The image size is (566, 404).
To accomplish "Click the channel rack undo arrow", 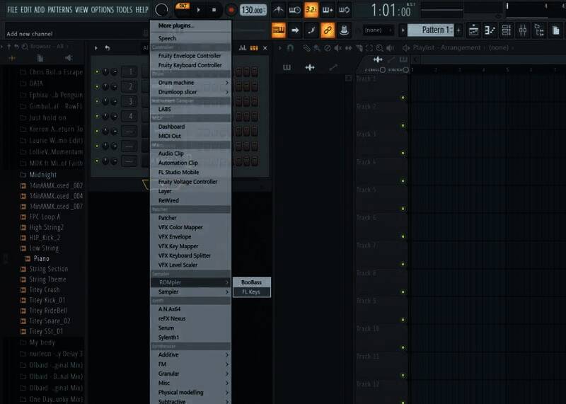I will pos(108,47).
